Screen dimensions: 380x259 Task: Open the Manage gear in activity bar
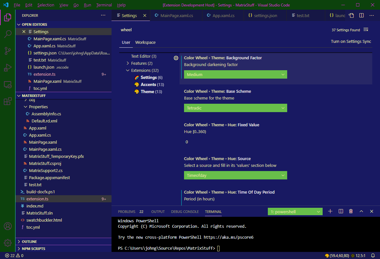pos(7,243)
